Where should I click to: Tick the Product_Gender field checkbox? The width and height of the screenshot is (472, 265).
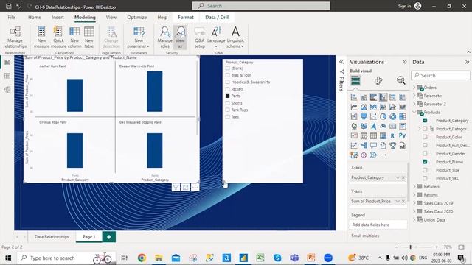[x=425, y=154]
